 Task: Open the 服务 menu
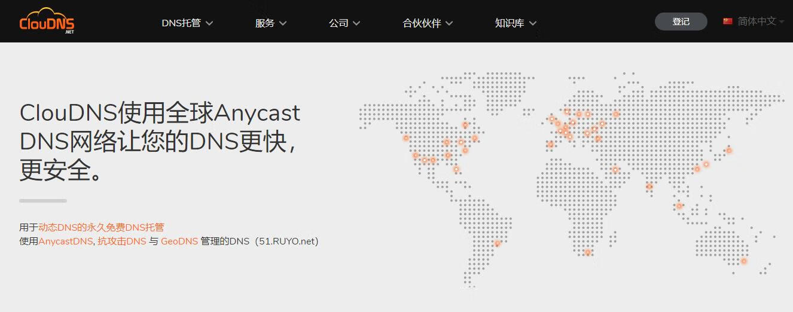point(271,23)
